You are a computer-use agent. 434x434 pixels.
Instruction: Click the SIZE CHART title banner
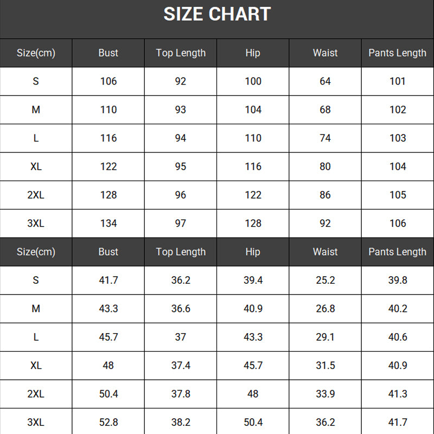coord(217,15)
